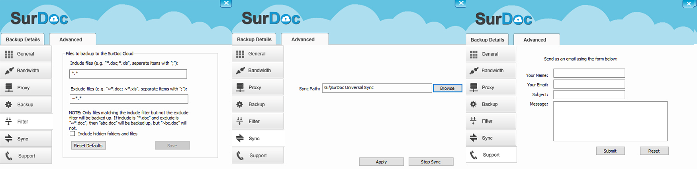Switch to Backup Details tab in left window

[23, 39]
